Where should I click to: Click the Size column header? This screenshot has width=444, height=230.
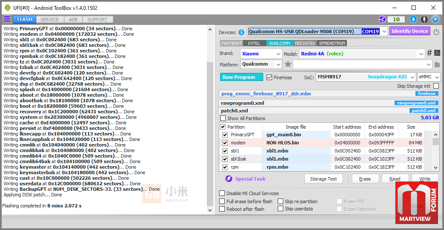411,127
